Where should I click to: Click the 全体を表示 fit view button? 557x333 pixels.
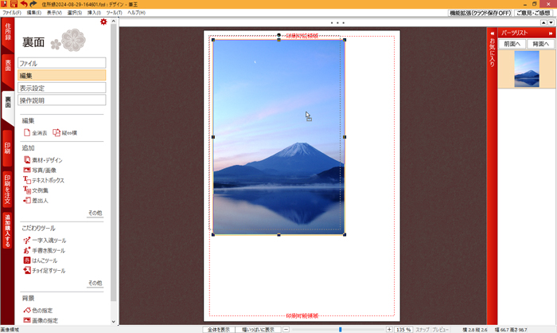[x=219, y=329]
